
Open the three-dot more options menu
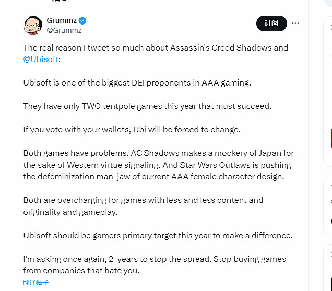pyautogui.click(x=295, y=23)
